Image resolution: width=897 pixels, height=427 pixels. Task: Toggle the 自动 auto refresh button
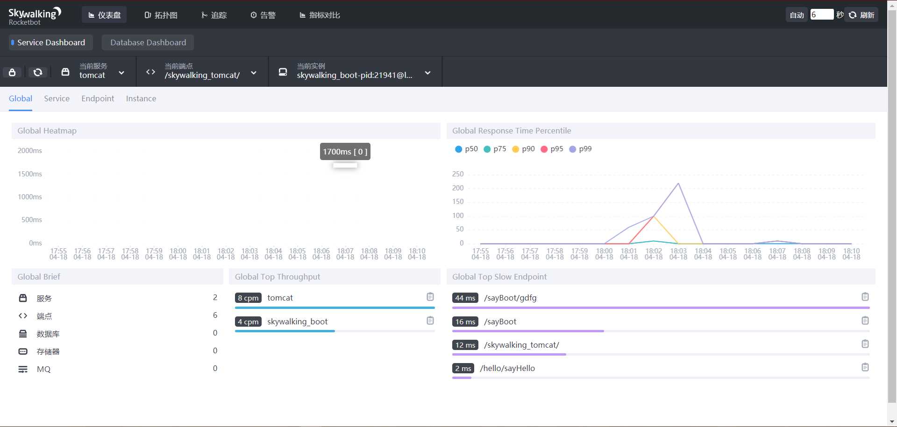point(797,15)
